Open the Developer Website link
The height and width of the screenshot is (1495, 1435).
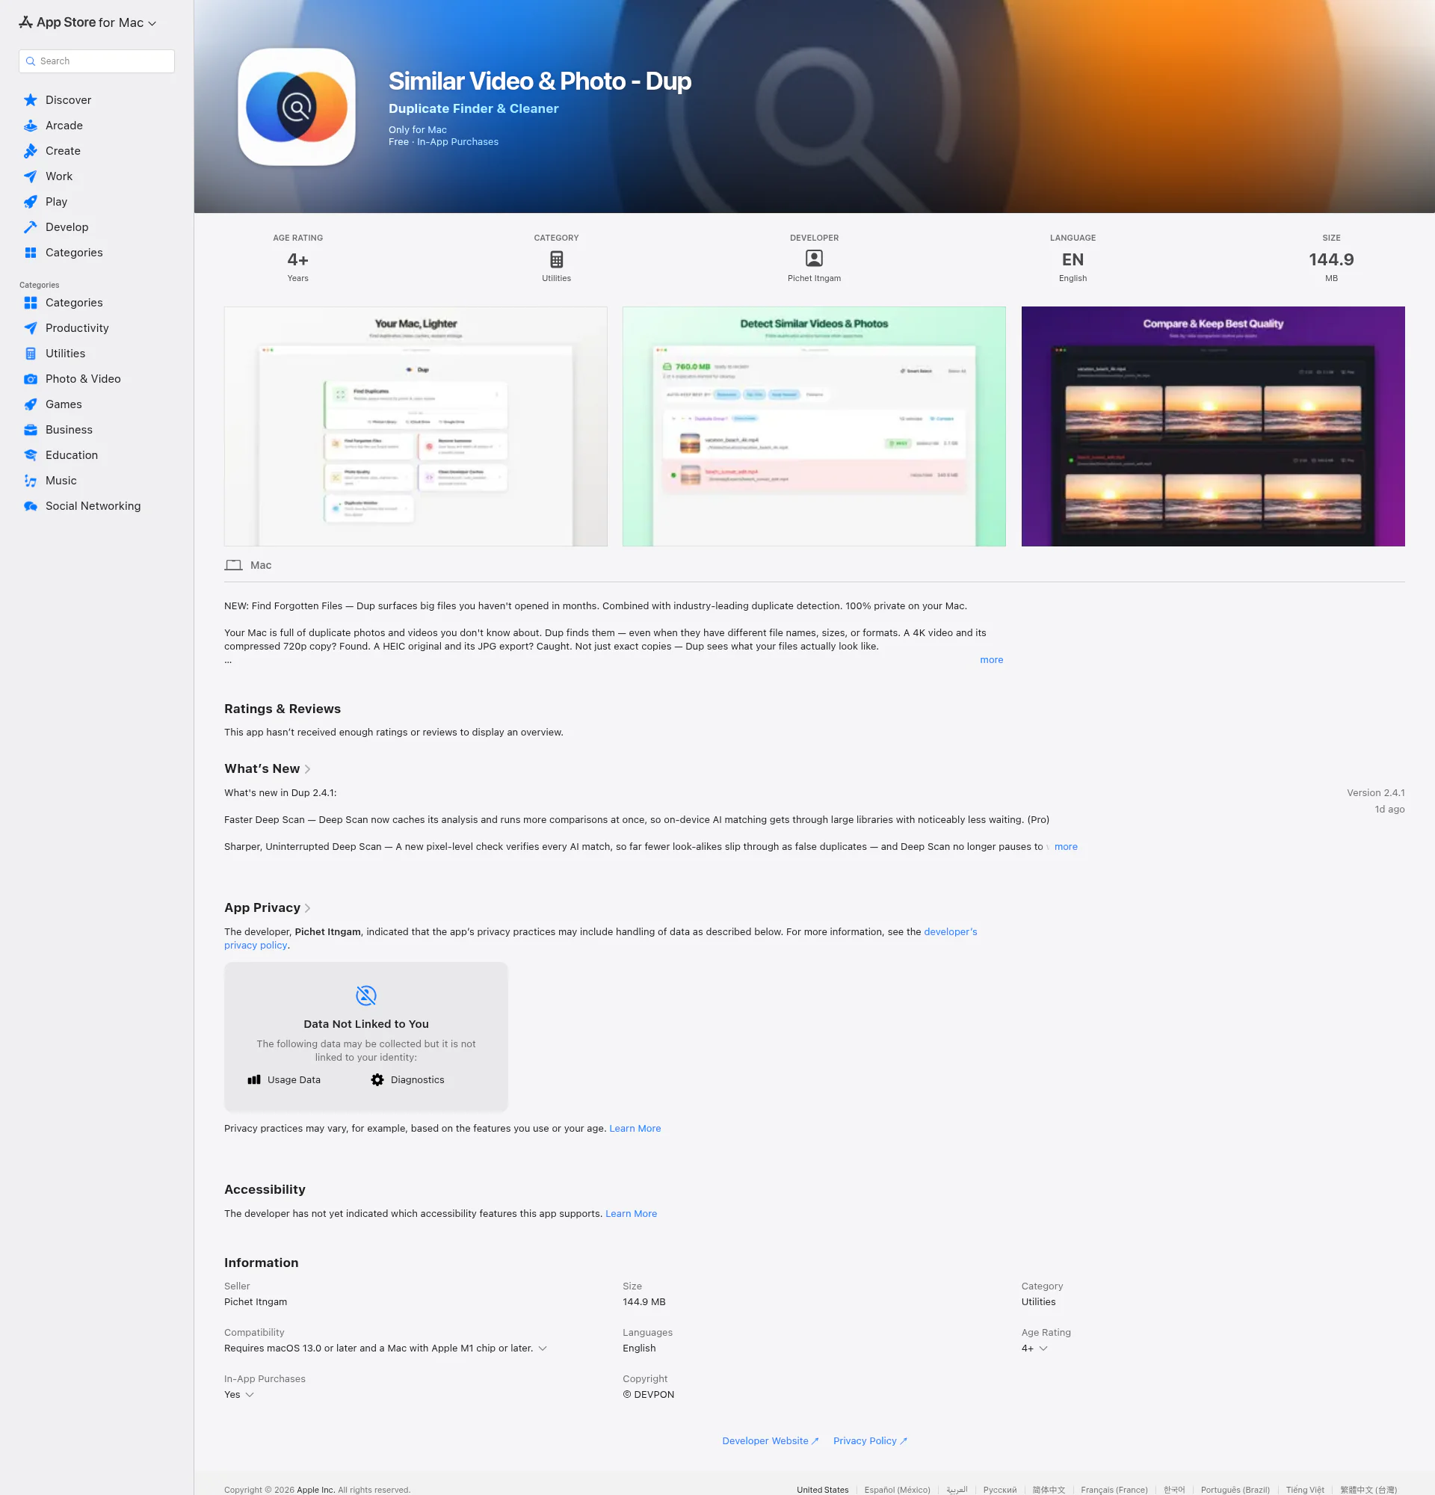coord(770,1441)
